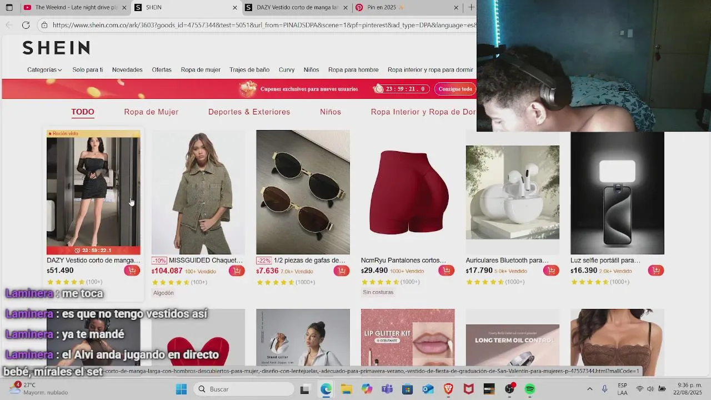Open Windows Start menu

(181, 389)
